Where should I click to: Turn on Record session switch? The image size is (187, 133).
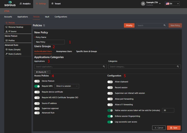point(110,87)
